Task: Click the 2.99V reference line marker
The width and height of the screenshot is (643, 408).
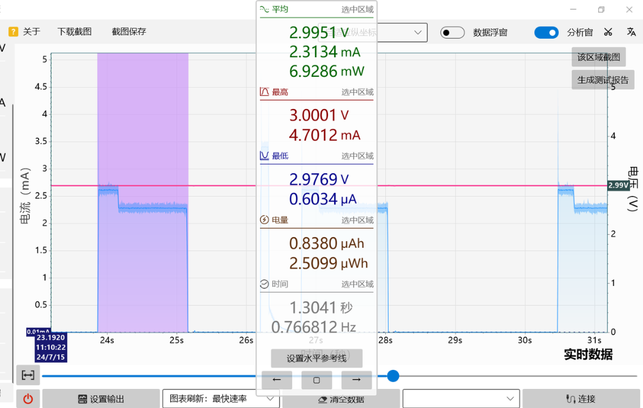Action: point(619,185)
